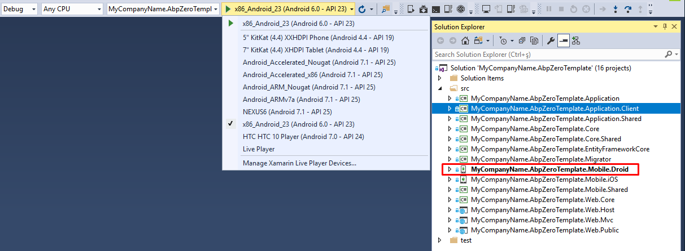685x251 pixels.
Task: Click the green Start debugging play arrow
Action: (227, 10)
